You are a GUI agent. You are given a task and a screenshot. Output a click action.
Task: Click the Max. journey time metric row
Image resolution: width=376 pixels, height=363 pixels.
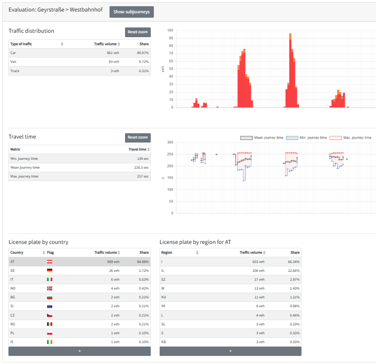tap(80, 176)
